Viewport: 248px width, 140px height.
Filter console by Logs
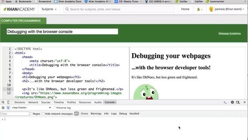click(x=114, y=114)
